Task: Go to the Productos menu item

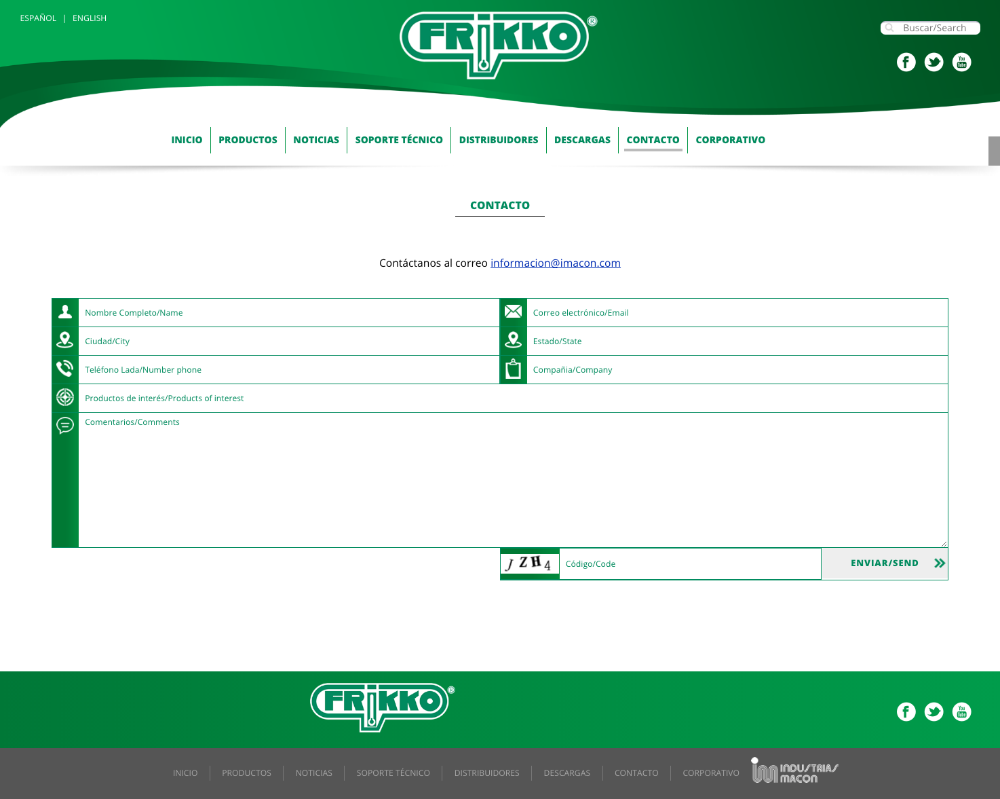Action: pos(248,140)
